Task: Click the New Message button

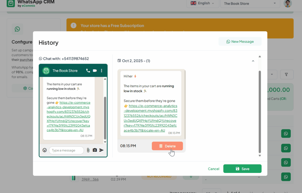Action: point(240,42)
